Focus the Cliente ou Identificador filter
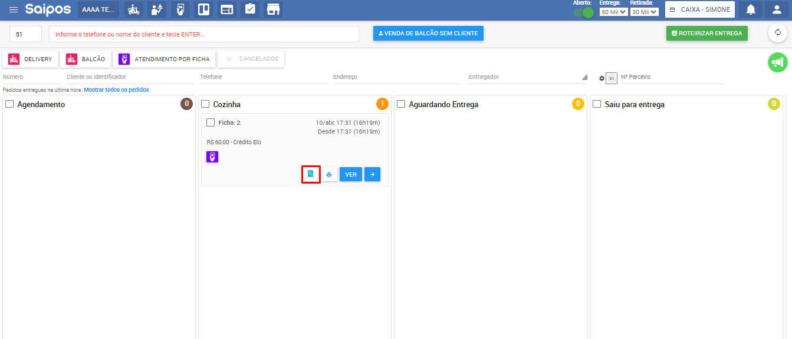The height and width of the screenshot is (339, 792). pyautogui.click(x=130, y=77)
